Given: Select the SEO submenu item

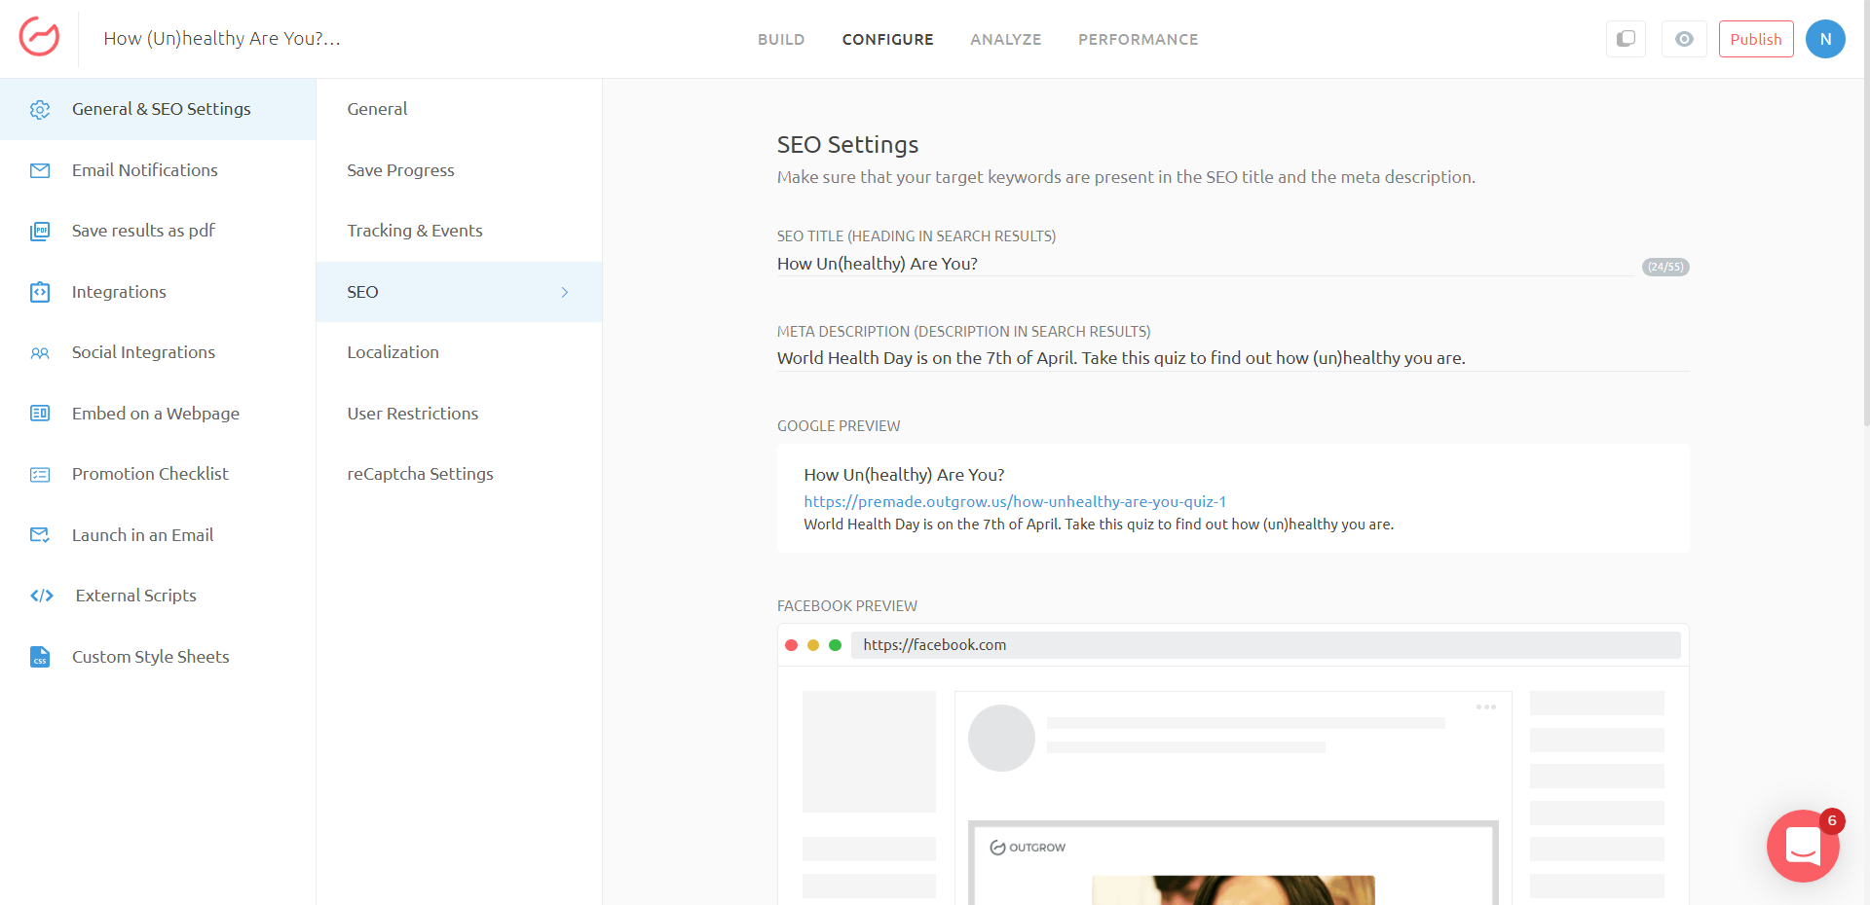Looking at the screenshot, I should click(x=459, y=292).
